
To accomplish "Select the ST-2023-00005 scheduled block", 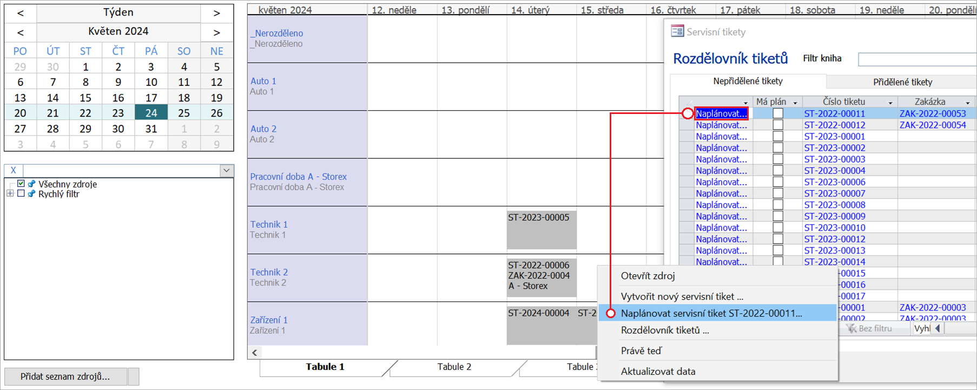I will click(542, 230).
